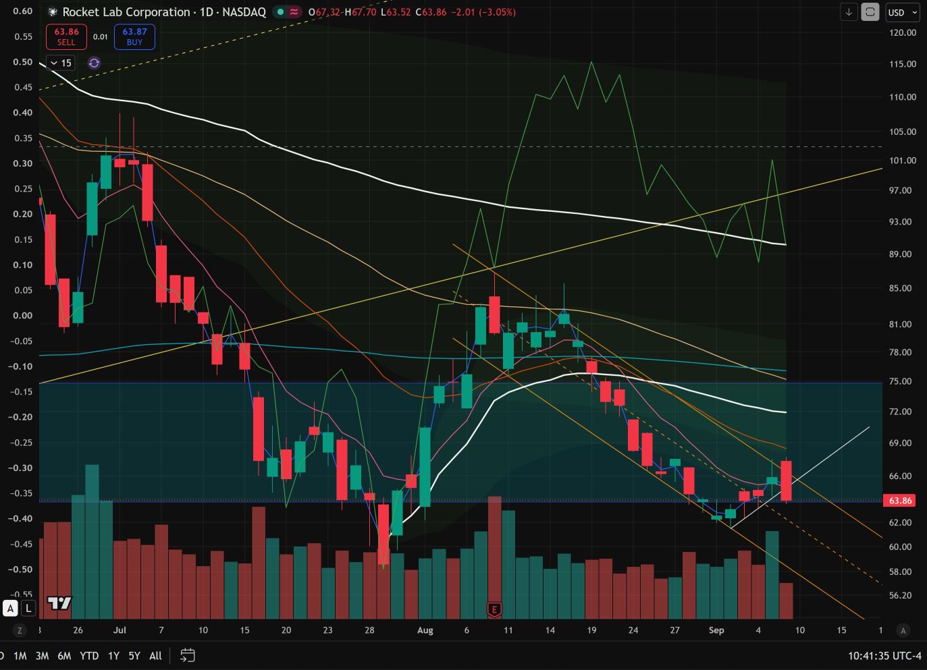Click the red earnings E marker
This screenshot has height=670, width=927.
coord(494,610)
